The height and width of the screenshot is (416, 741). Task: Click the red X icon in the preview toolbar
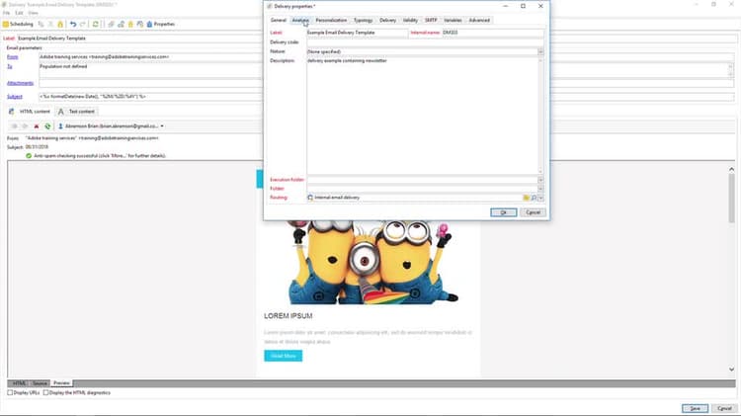37,126
